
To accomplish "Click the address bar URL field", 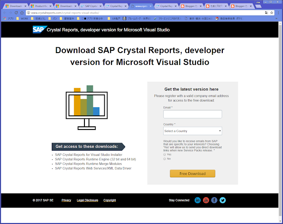I will click(x=146, y=13).
